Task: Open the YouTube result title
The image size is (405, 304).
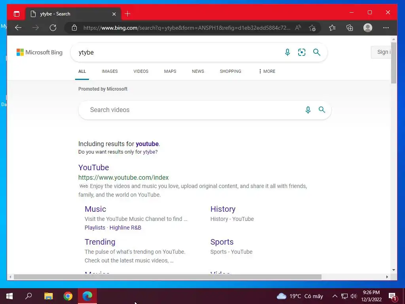Action: coord(93,167)
